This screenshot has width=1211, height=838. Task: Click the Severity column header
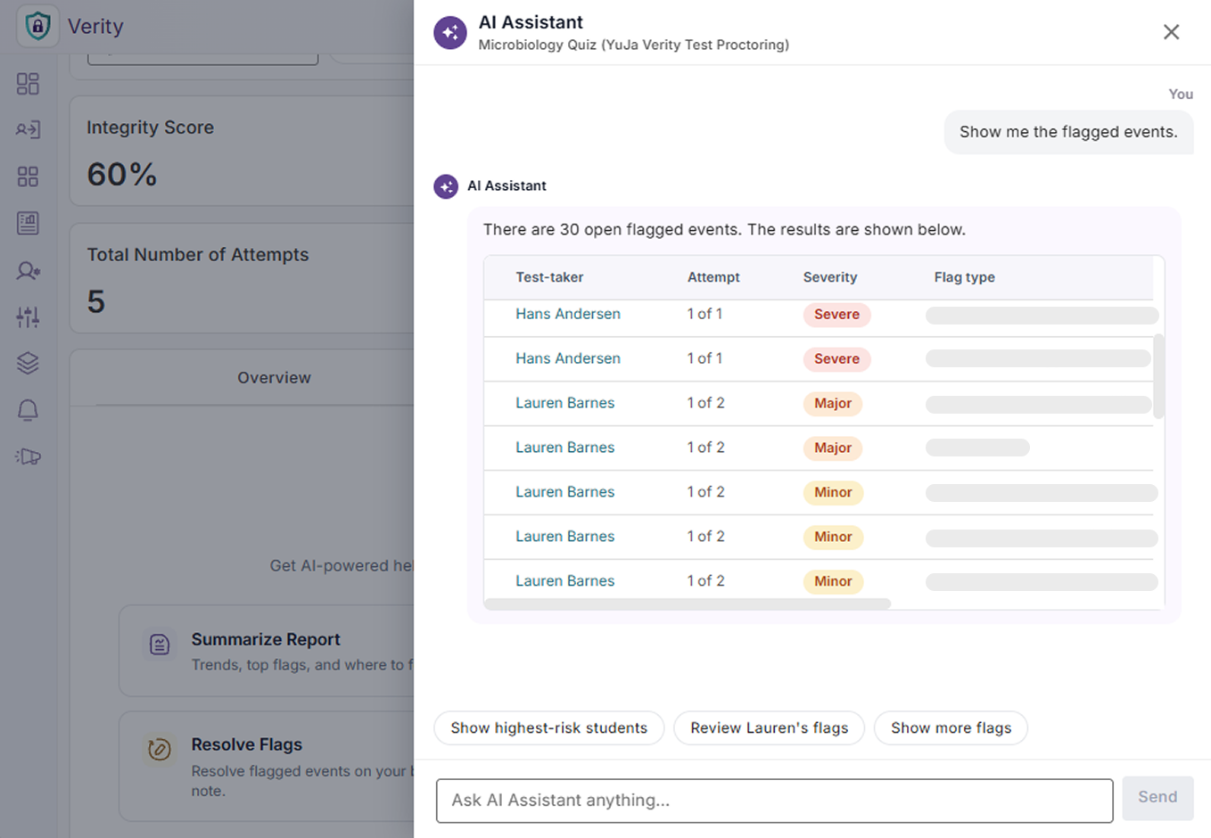(x=830, y=277)
